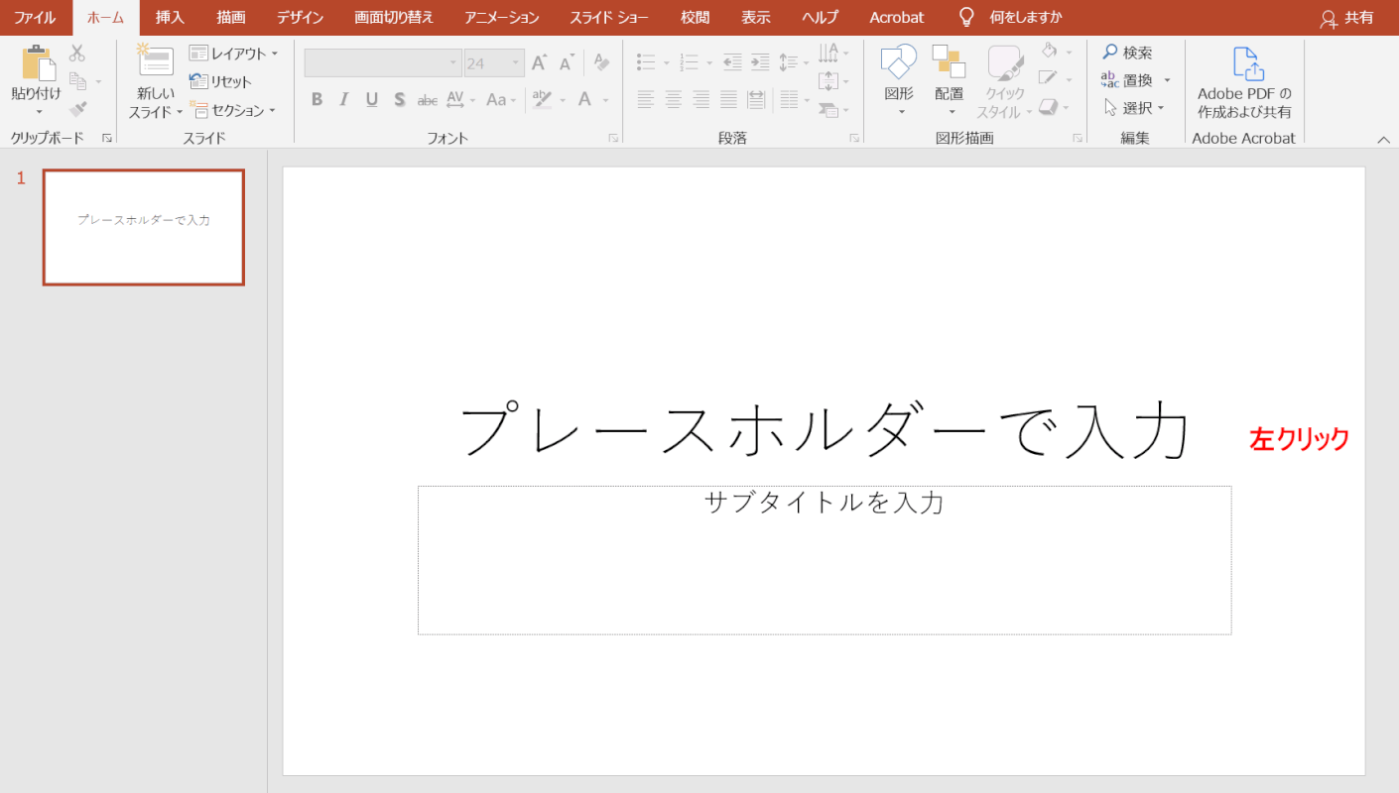Switch to the Design (デザイン) tab
The image size is (1399, 793).
(300, 17)
